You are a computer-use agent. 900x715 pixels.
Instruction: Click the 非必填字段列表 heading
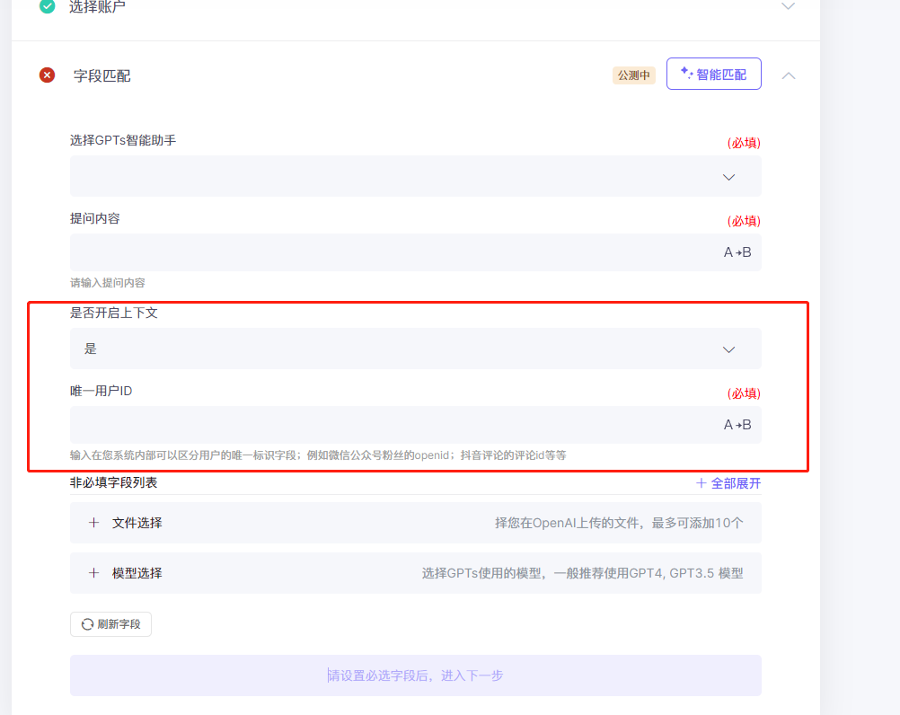coord(114,482)
